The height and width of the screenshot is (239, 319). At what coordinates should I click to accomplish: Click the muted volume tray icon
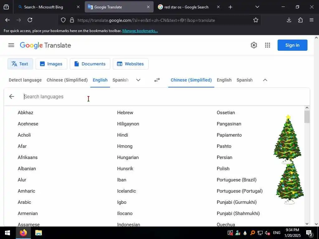click(267, 233)
